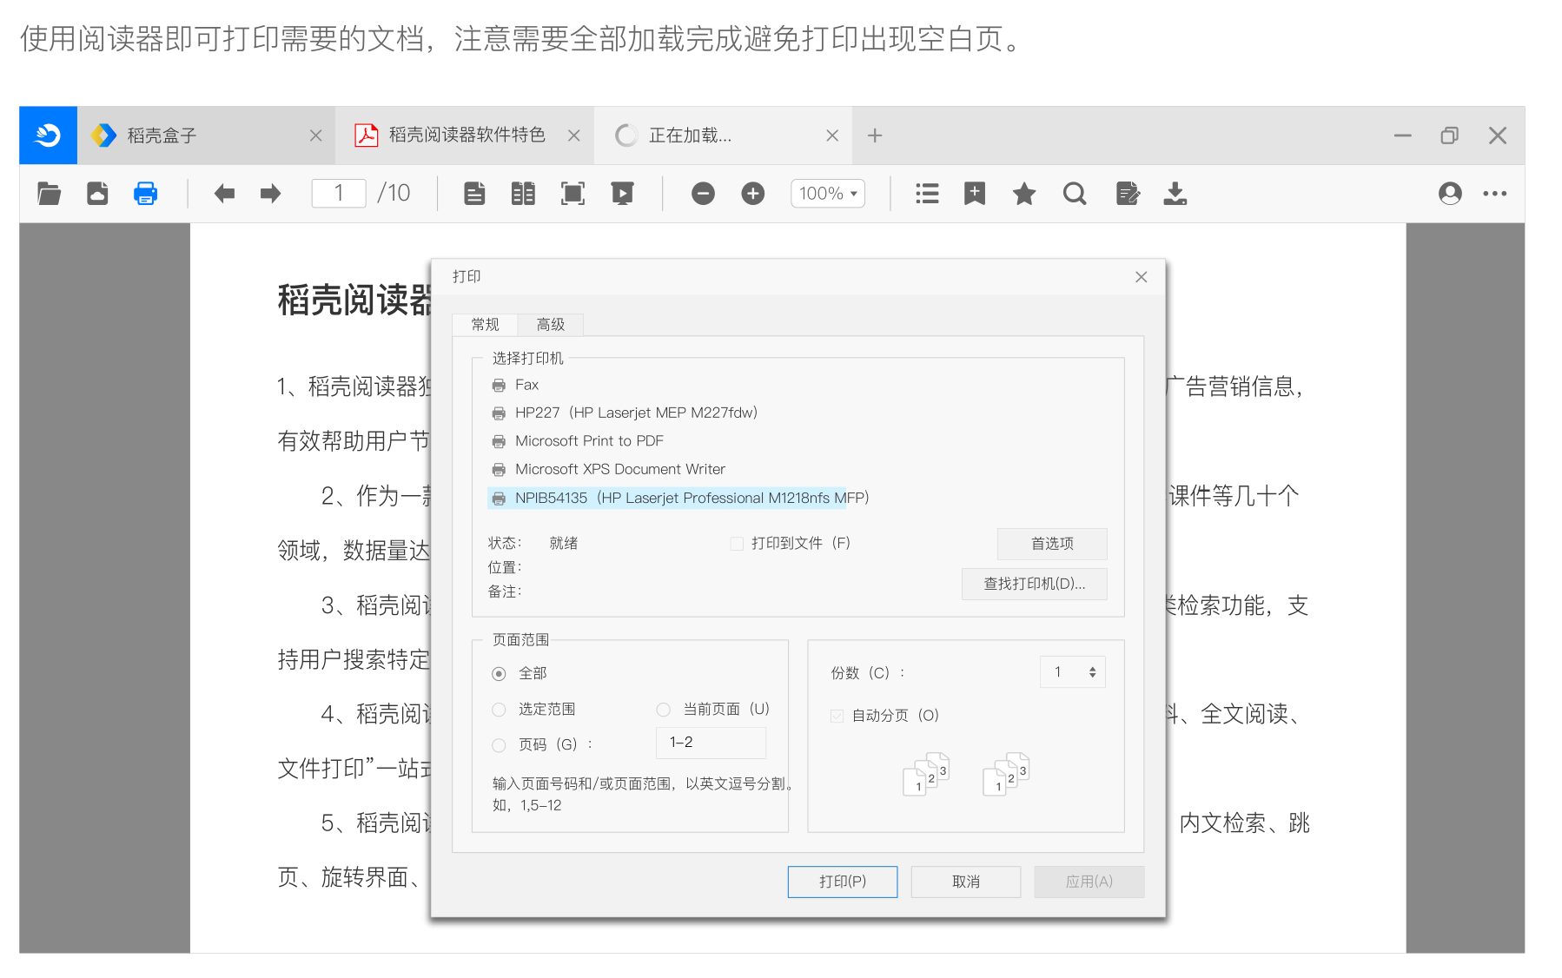This screenshot has width=1562, height=978.
Task: Open the 100% zoom dropdown
Action: click(828, 193)
